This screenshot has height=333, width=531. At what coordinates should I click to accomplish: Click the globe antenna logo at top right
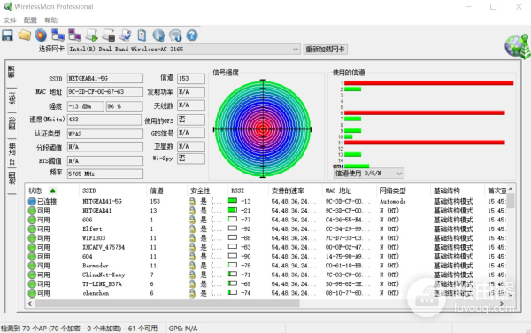[517, 46]
